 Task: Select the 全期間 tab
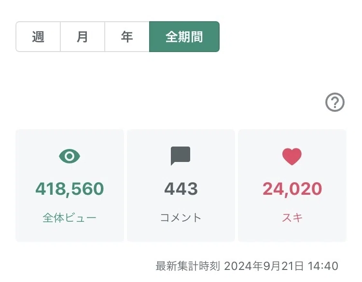[184, 37]
